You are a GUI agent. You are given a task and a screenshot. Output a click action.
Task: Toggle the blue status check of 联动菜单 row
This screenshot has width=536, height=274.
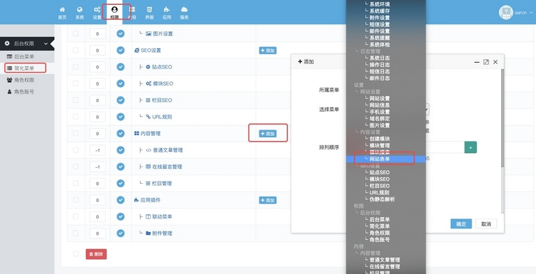click(x=121, y=217)
